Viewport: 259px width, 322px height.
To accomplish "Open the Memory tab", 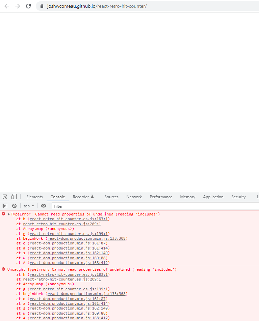I will pos(188,197).
